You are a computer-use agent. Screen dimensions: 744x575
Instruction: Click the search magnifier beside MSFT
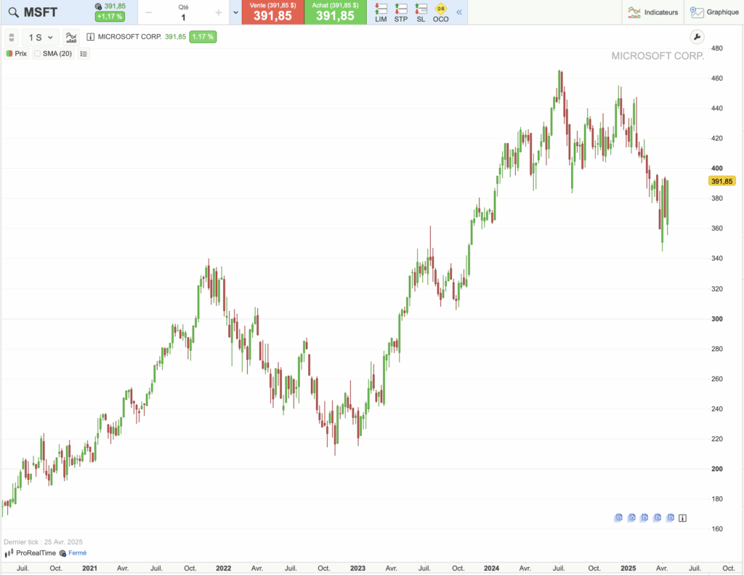click(x=13, y=12)
